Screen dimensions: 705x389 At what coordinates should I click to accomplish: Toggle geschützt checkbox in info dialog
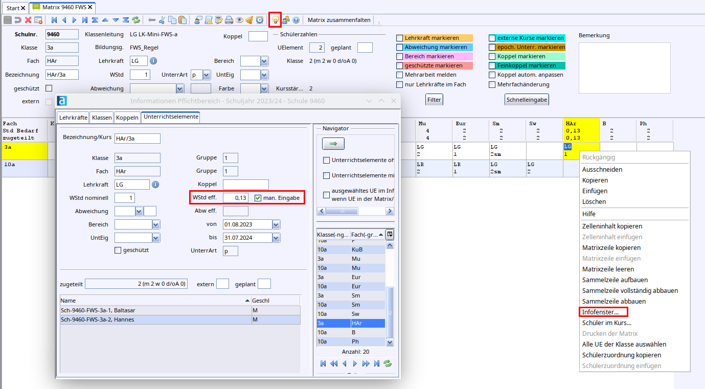pyautogui.click(x=118, y=250)
